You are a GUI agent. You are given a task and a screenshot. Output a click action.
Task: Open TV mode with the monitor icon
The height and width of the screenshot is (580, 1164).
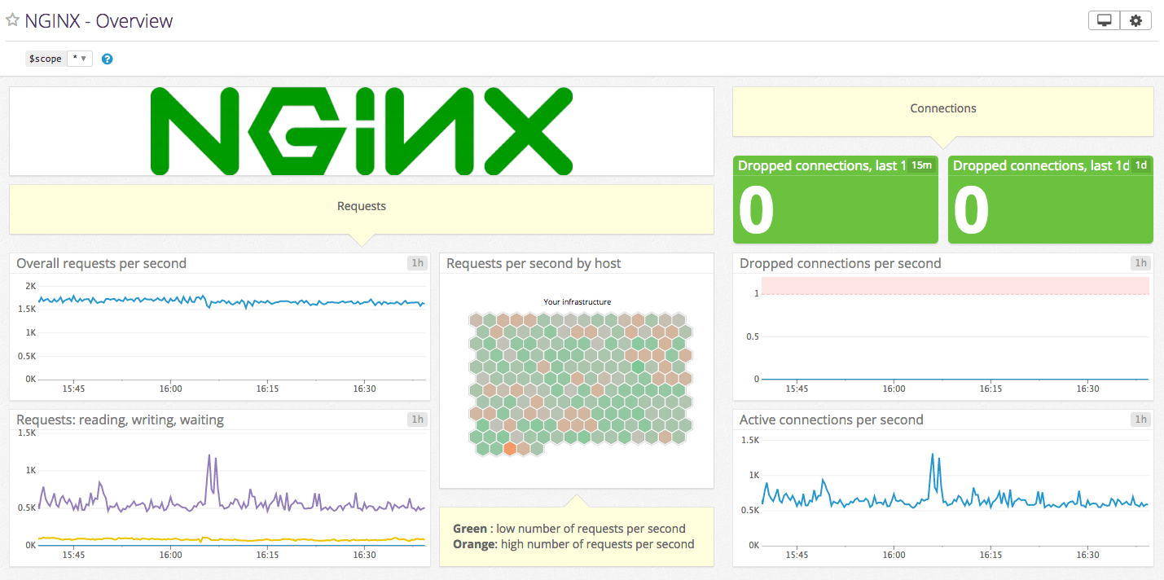click(x=1105, y=21)
